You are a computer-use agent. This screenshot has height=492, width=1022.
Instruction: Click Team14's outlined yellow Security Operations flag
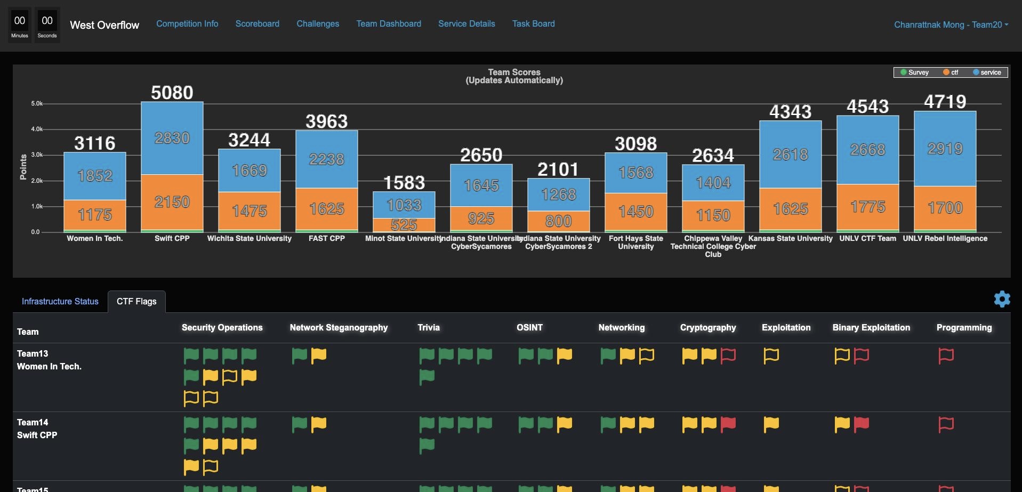pyautogui.click(x=210, y=467)
